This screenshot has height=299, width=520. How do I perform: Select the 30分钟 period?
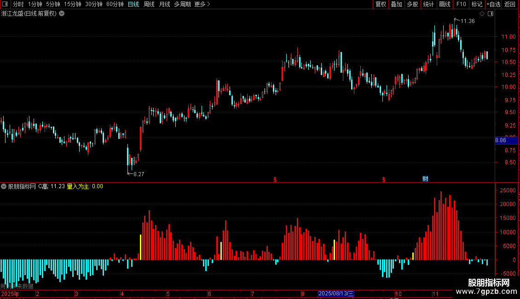[93, 4]
